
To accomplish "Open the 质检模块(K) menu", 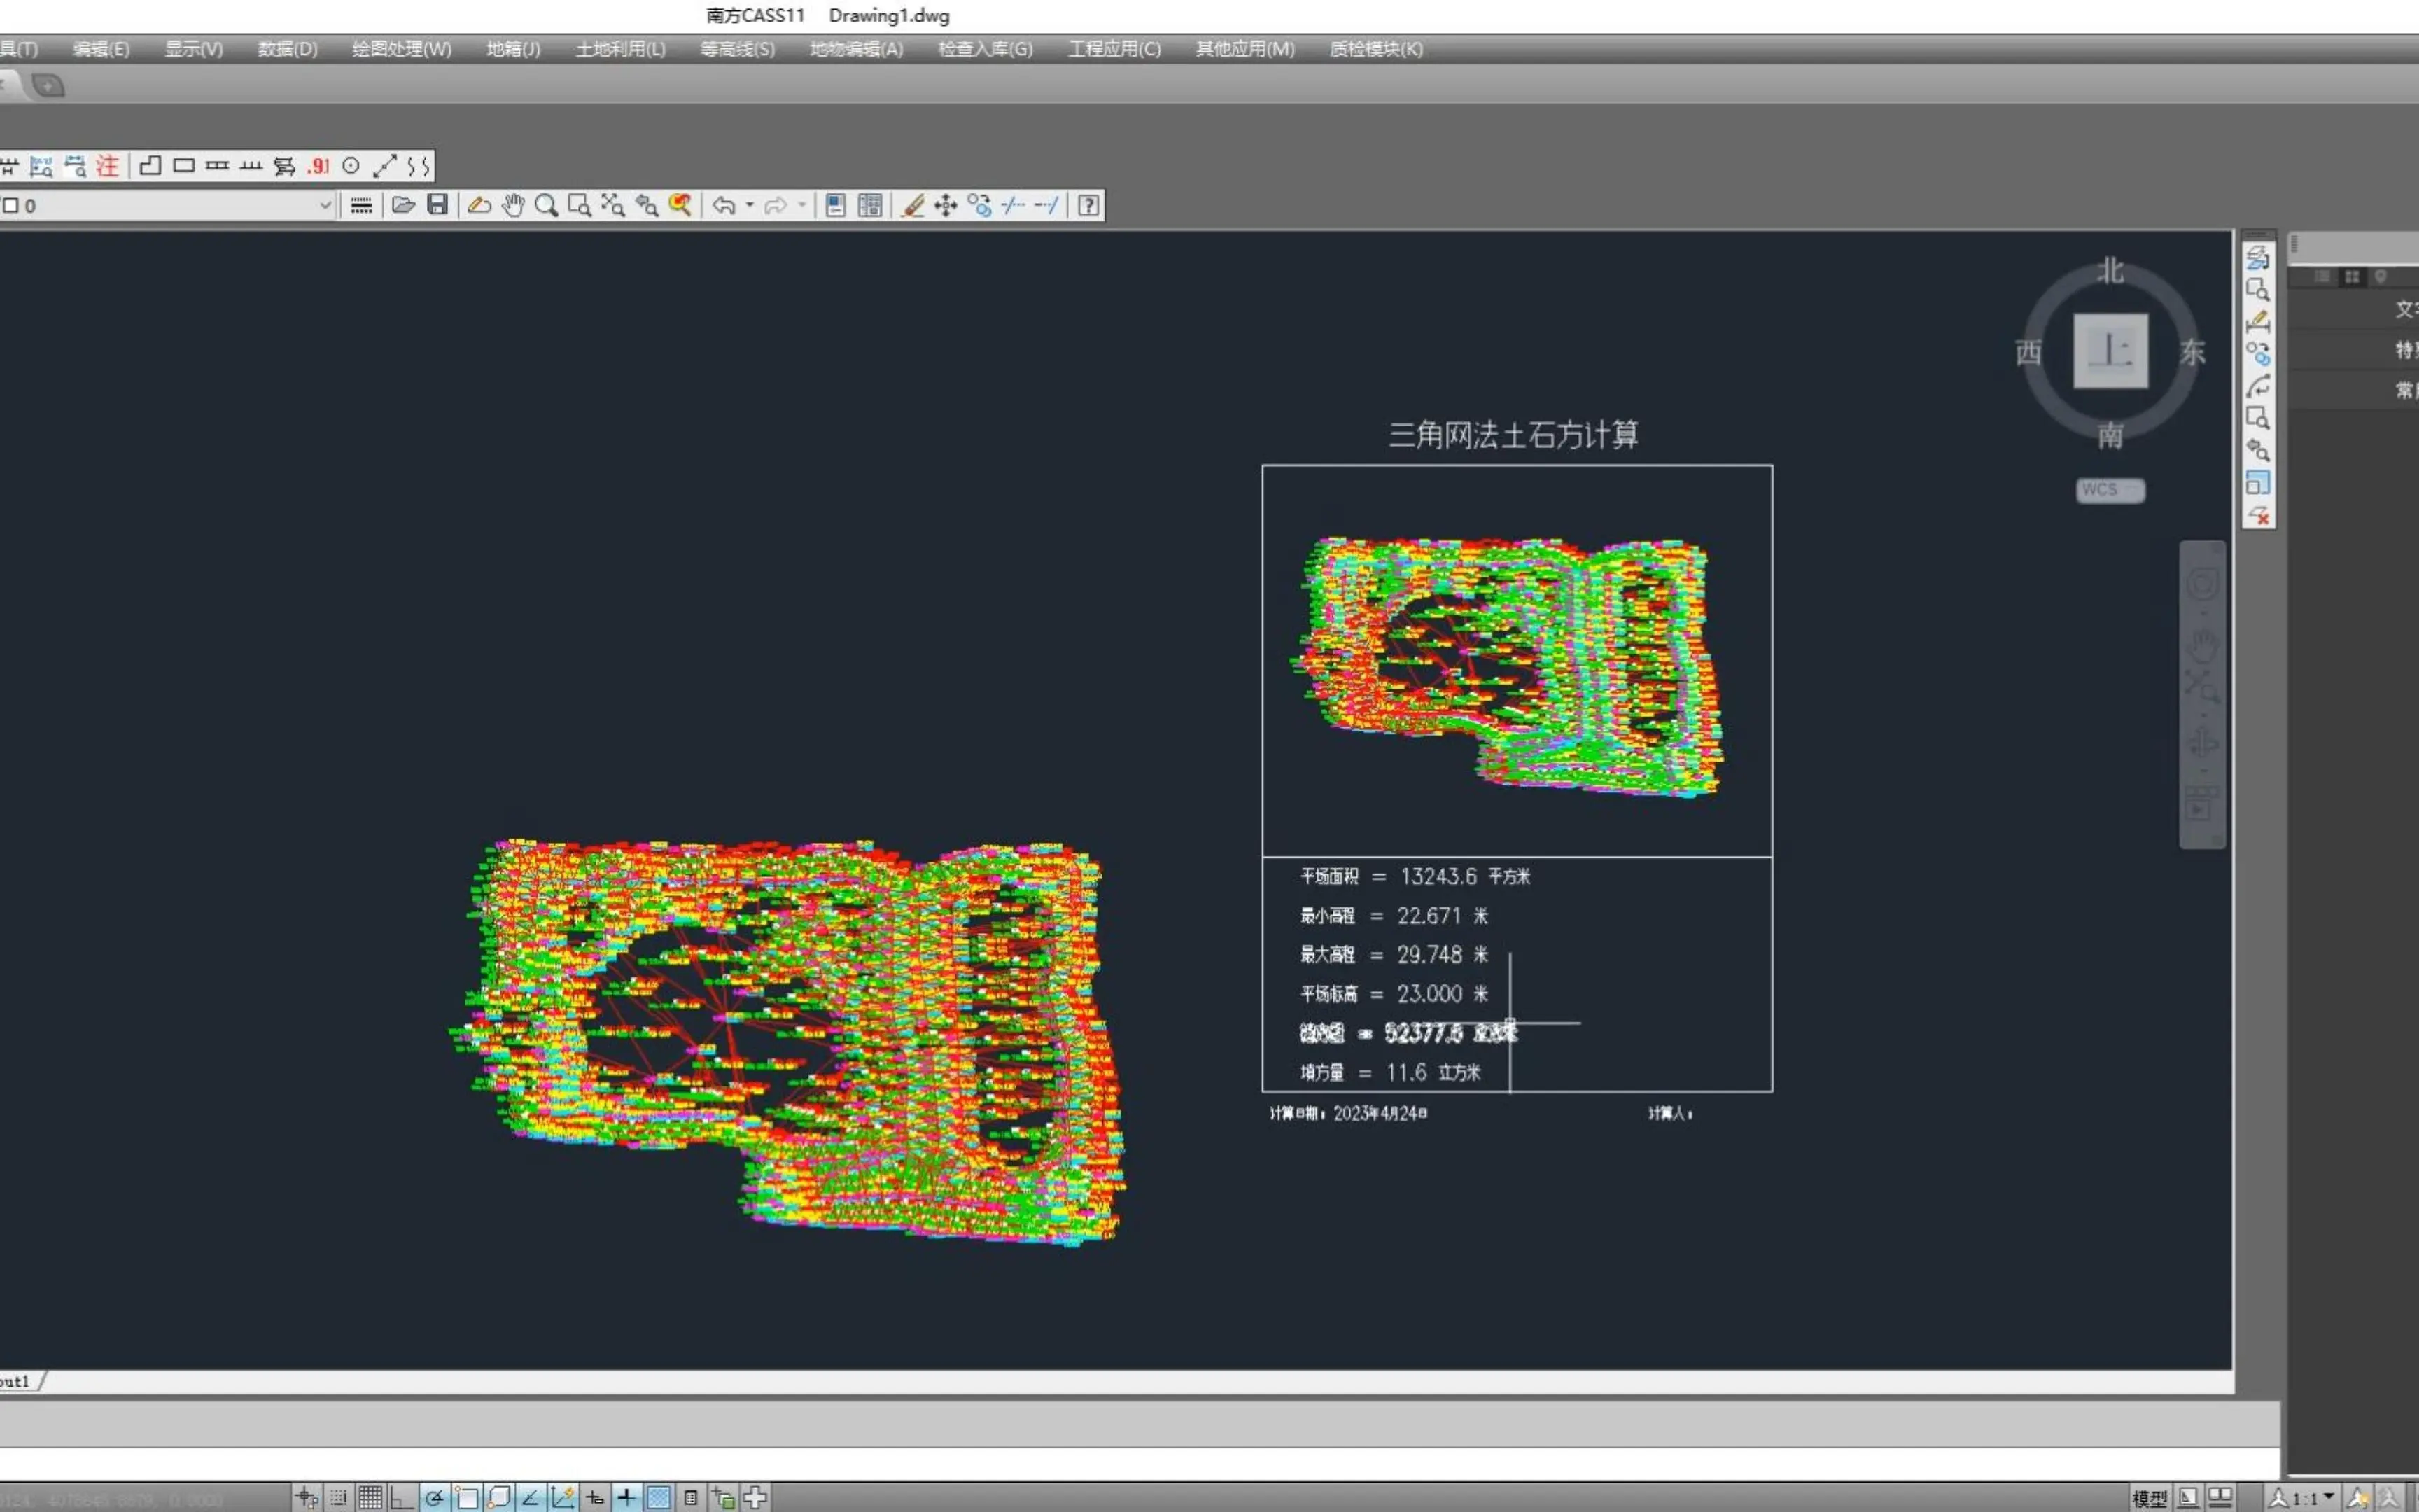I will point(1376,49).
